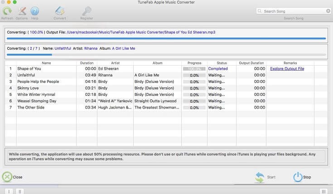The image size is (333, 194).
Task: Sort by the Progress column header
Action: 194,63
